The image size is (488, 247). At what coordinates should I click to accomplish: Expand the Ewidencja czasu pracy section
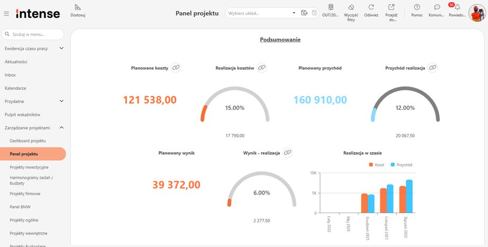62,48
